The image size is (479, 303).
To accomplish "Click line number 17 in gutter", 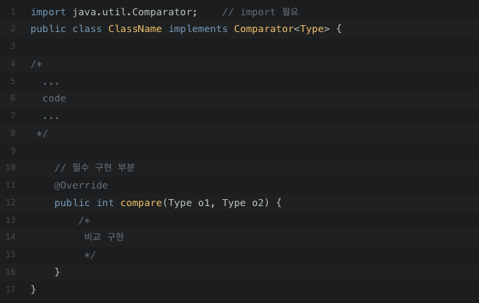I will [x=11, y=289].
